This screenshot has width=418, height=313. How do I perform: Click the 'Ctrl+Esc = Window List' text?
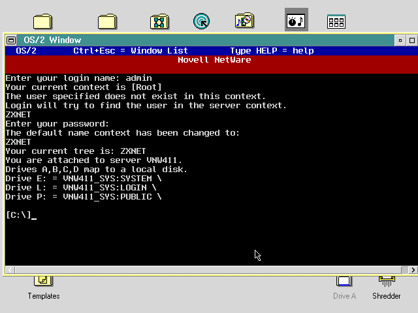pos(131,51)
